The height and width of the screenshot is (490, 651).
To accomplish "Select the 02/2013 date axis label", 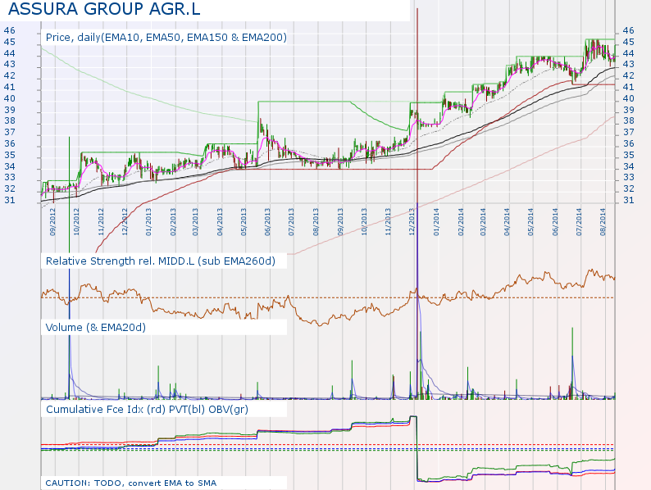I will point(173,222).
